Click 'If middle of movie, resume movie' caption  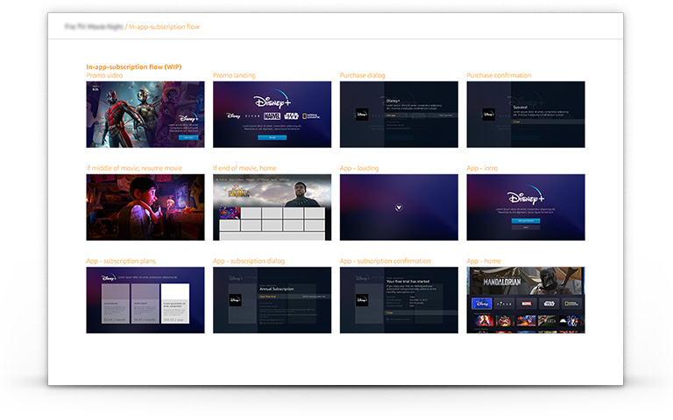[x=134, y=168]
